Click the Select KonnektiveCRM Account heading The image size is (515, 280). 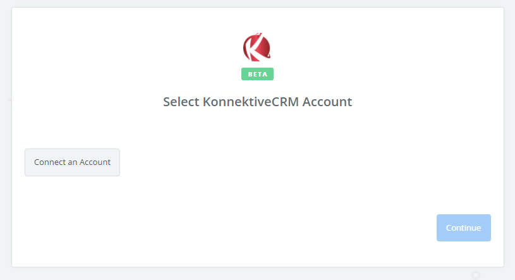pos(258,102)
